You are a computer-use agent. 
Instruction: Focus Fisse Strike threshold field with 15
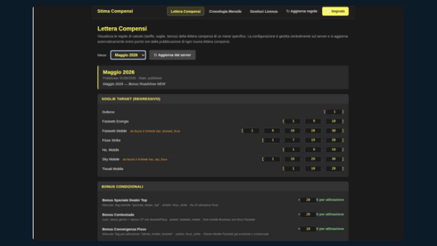[314, 140]
